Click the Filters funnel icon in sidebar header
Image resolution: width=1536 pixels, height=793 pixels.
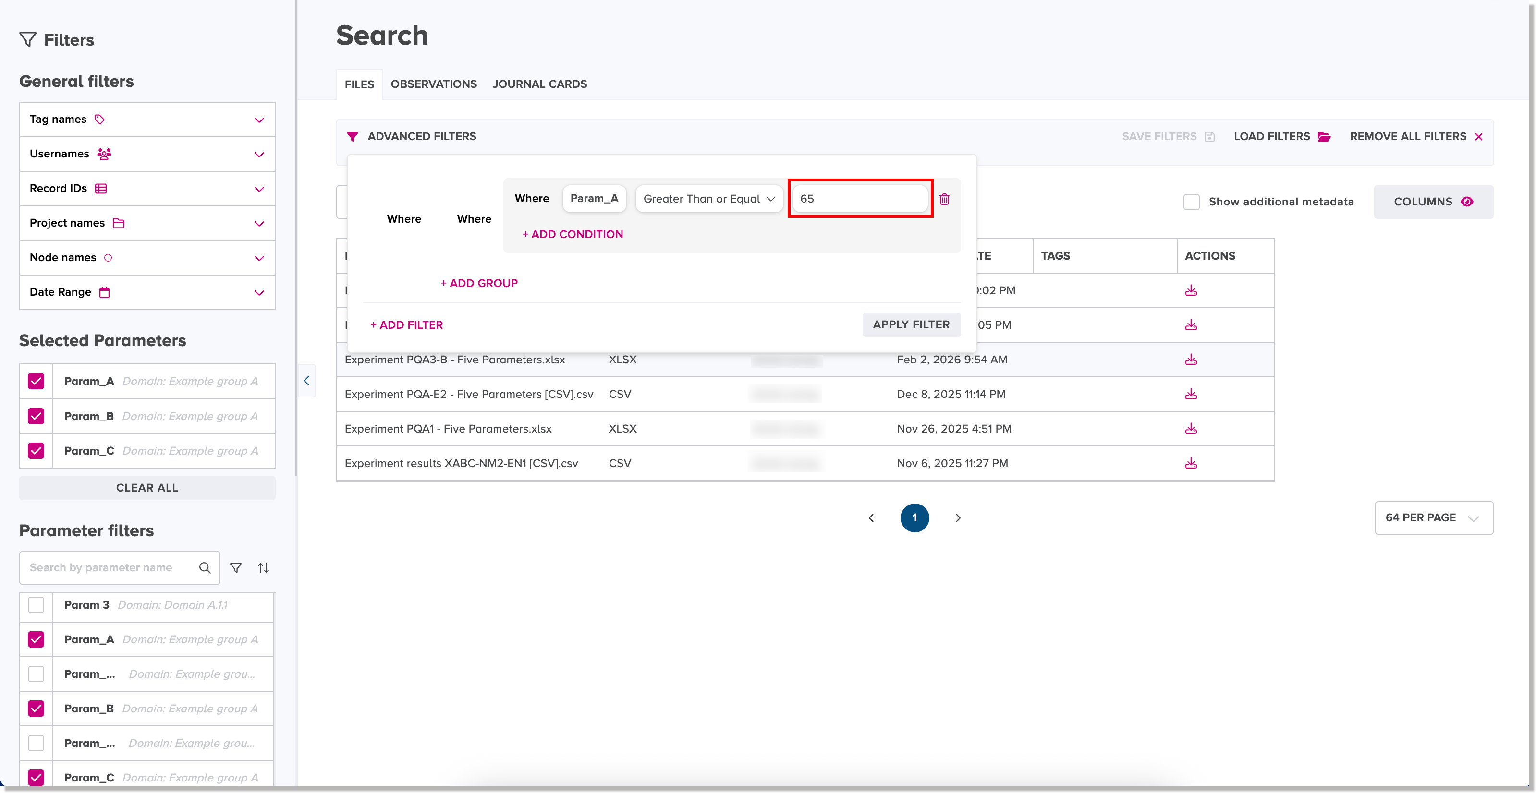point(28,40)
